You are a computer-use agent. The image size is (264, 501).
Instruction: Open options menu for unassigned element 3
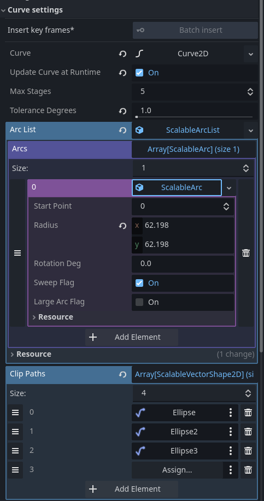(x=231, y=470)
